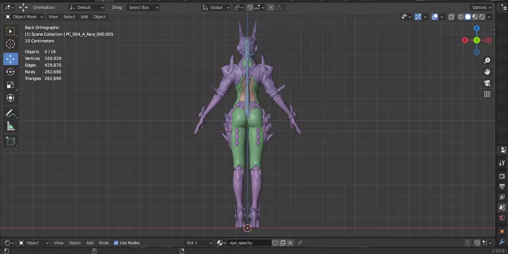The width and height of the screenshot is (508, 254).
Task: Switch to solid shading
Action: [x=468, y=17]
